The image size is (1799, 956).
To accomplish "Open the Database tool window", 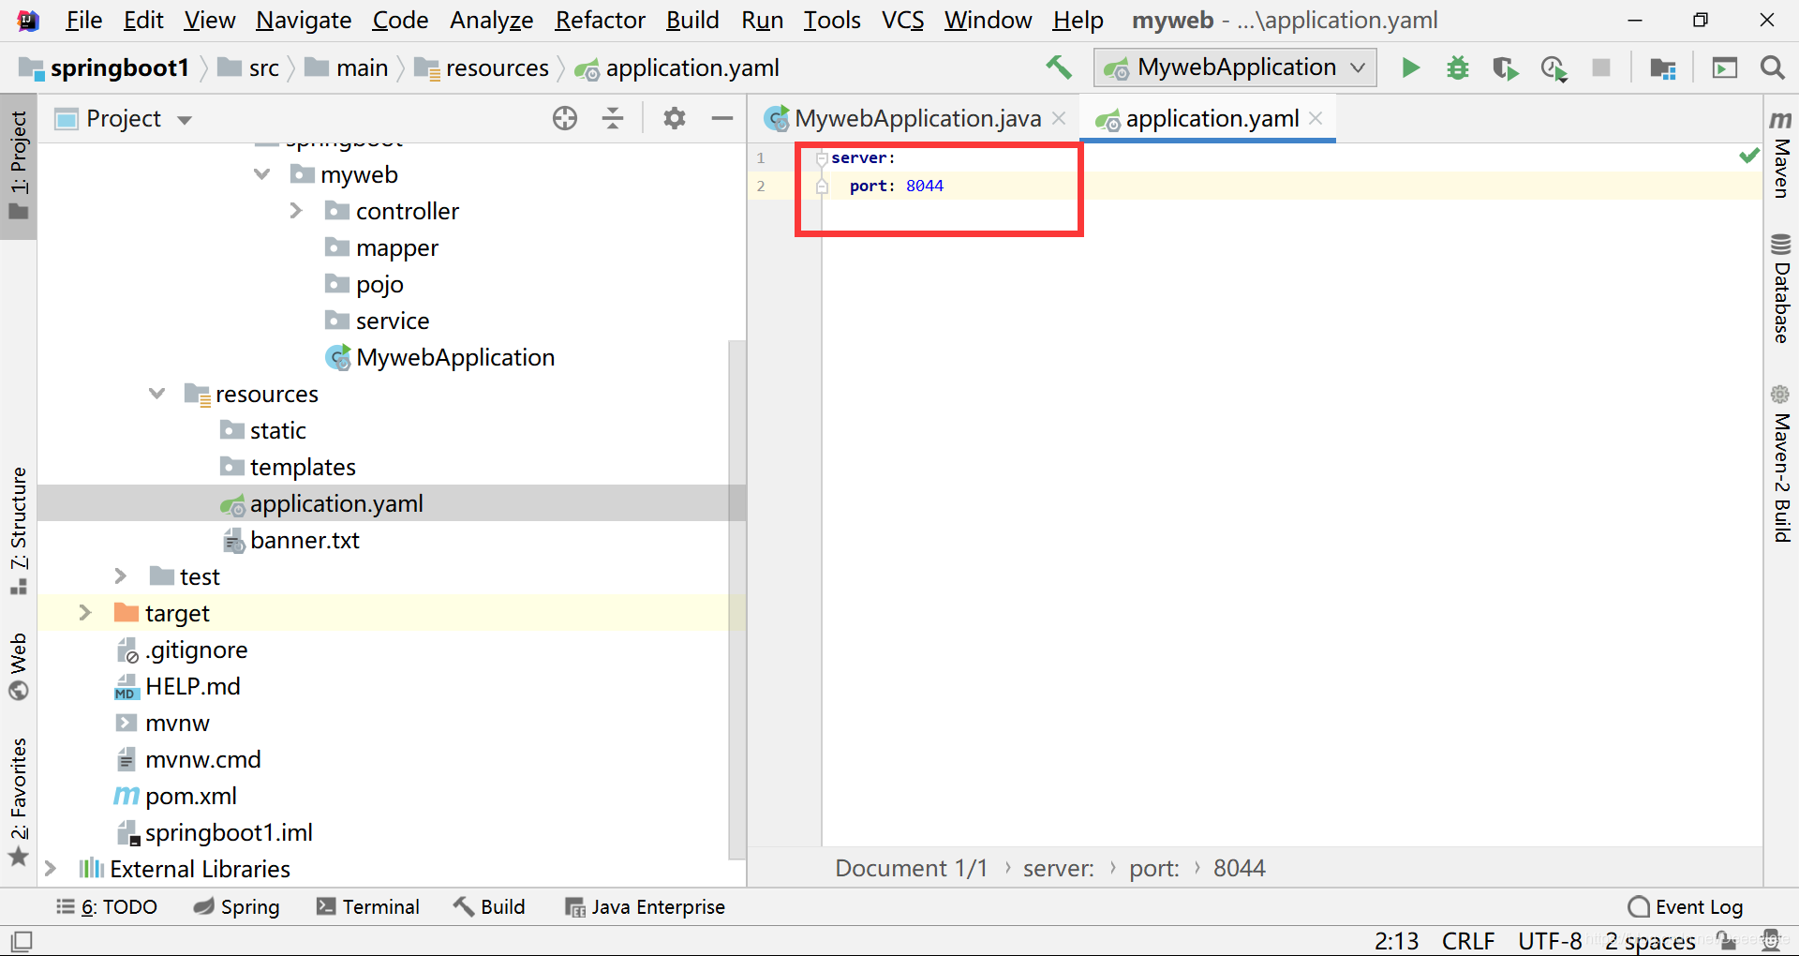I will 1781,288.
